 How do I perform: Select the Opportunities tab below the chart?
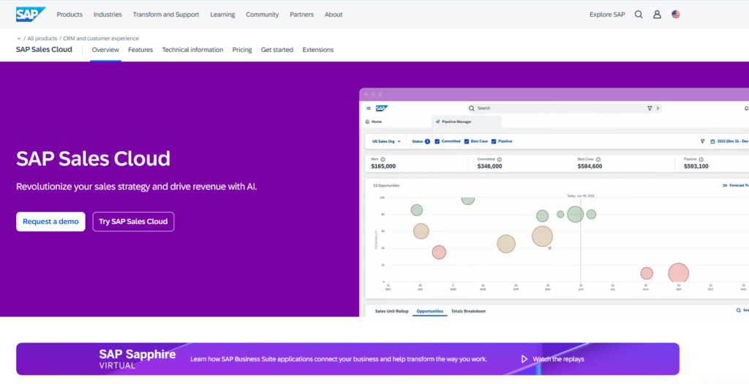430,311
